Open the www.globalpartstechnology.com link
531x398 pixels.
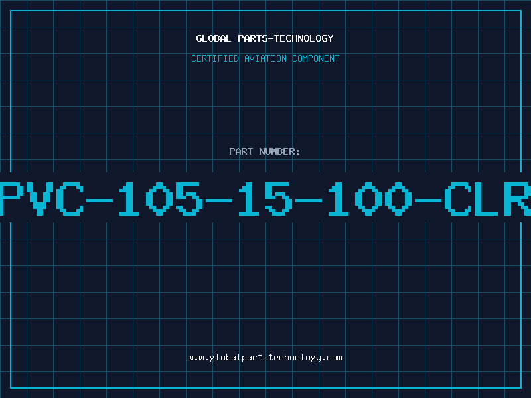click(x=265, y=358)
